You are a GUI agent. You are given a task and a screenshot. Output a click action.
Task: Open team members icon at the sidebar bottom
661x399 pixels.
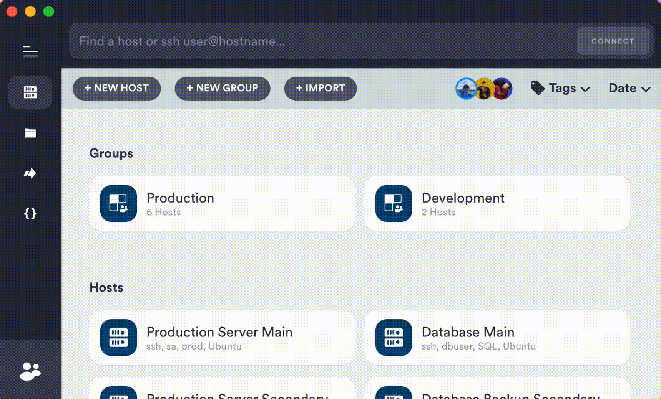click(x=30, y=371)
